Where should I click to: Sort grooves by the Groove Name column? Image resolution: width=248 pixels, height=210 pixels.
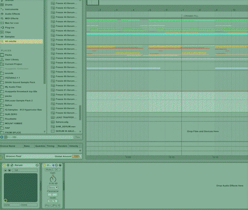pyautogui.click(x=11, y=146)
